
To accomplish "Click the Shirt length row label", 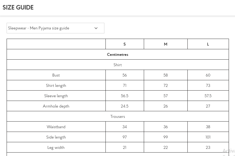I will (56, 86).
